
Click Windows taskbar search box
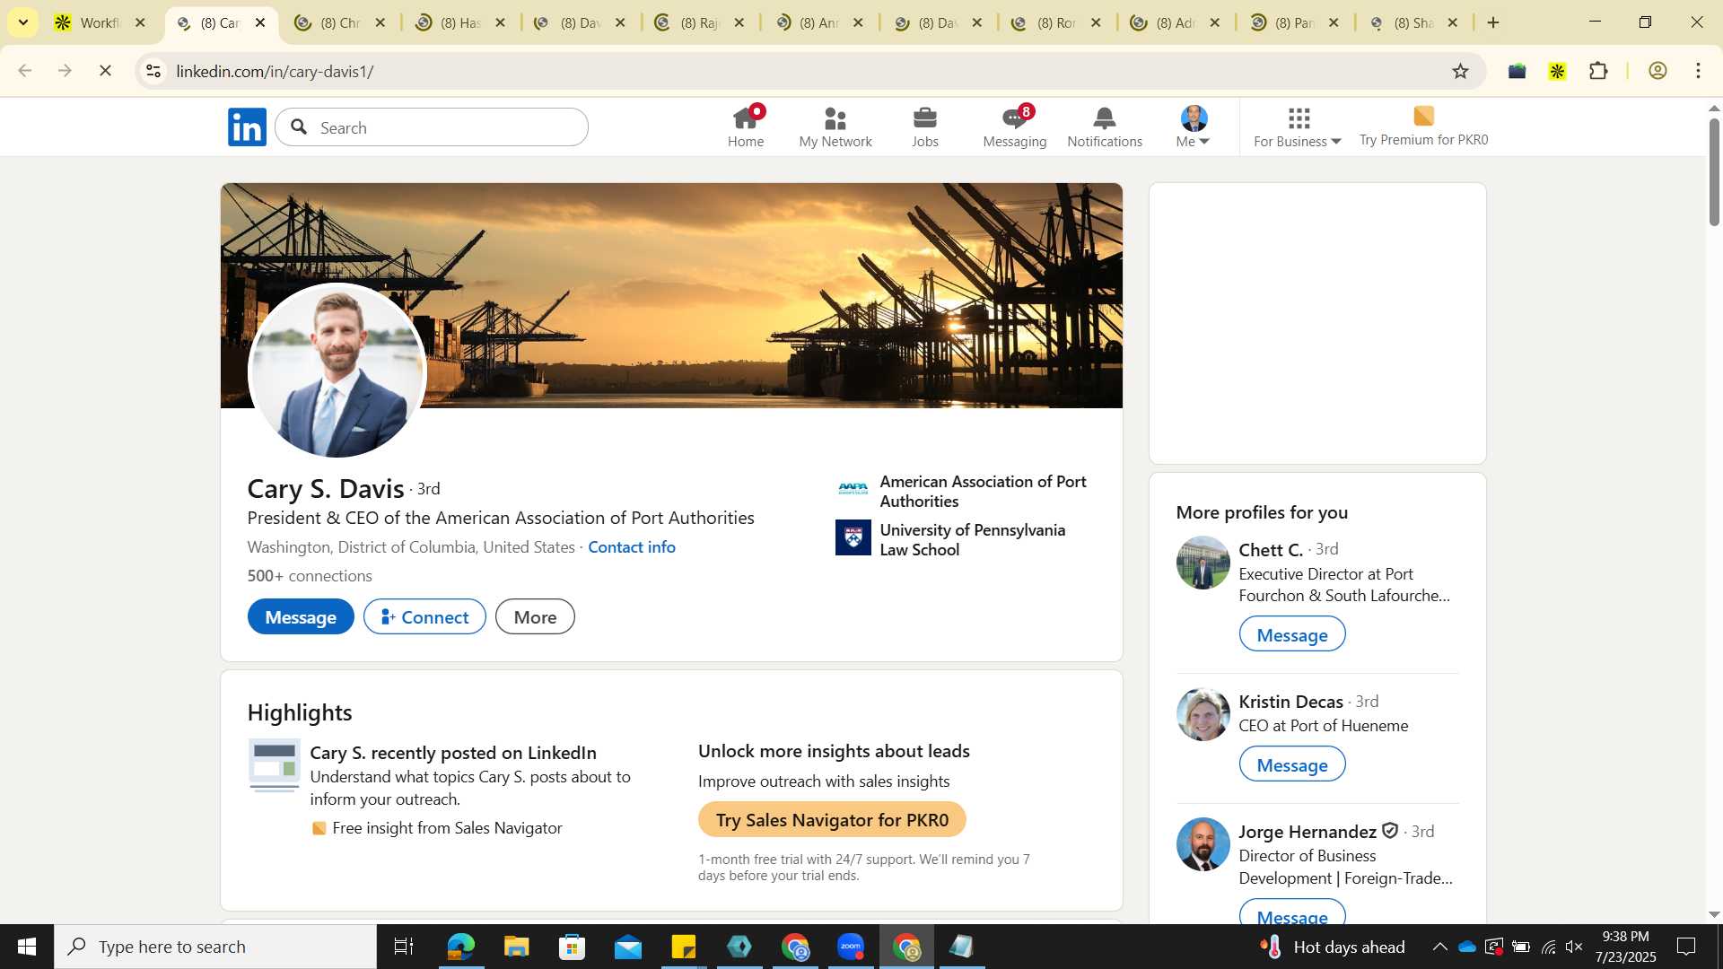coord(215,947)
